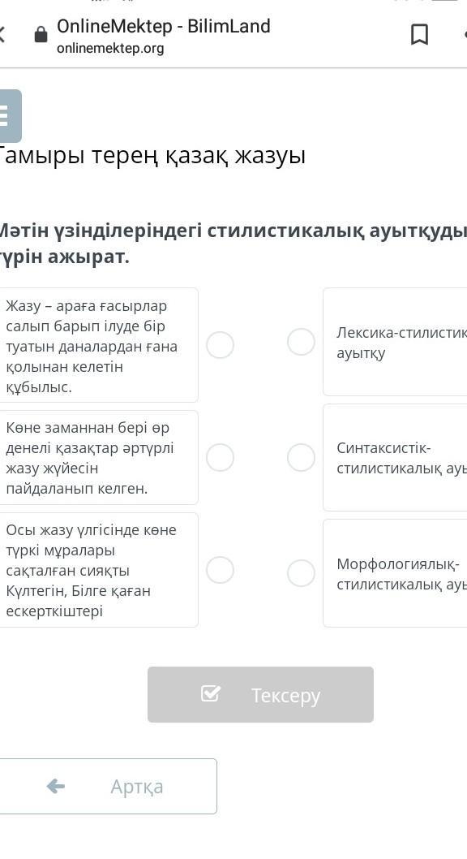This screenshot has height=859, width=467.
Task: Open the hamburger menu sidebar button
Action: tap(9, 116)
